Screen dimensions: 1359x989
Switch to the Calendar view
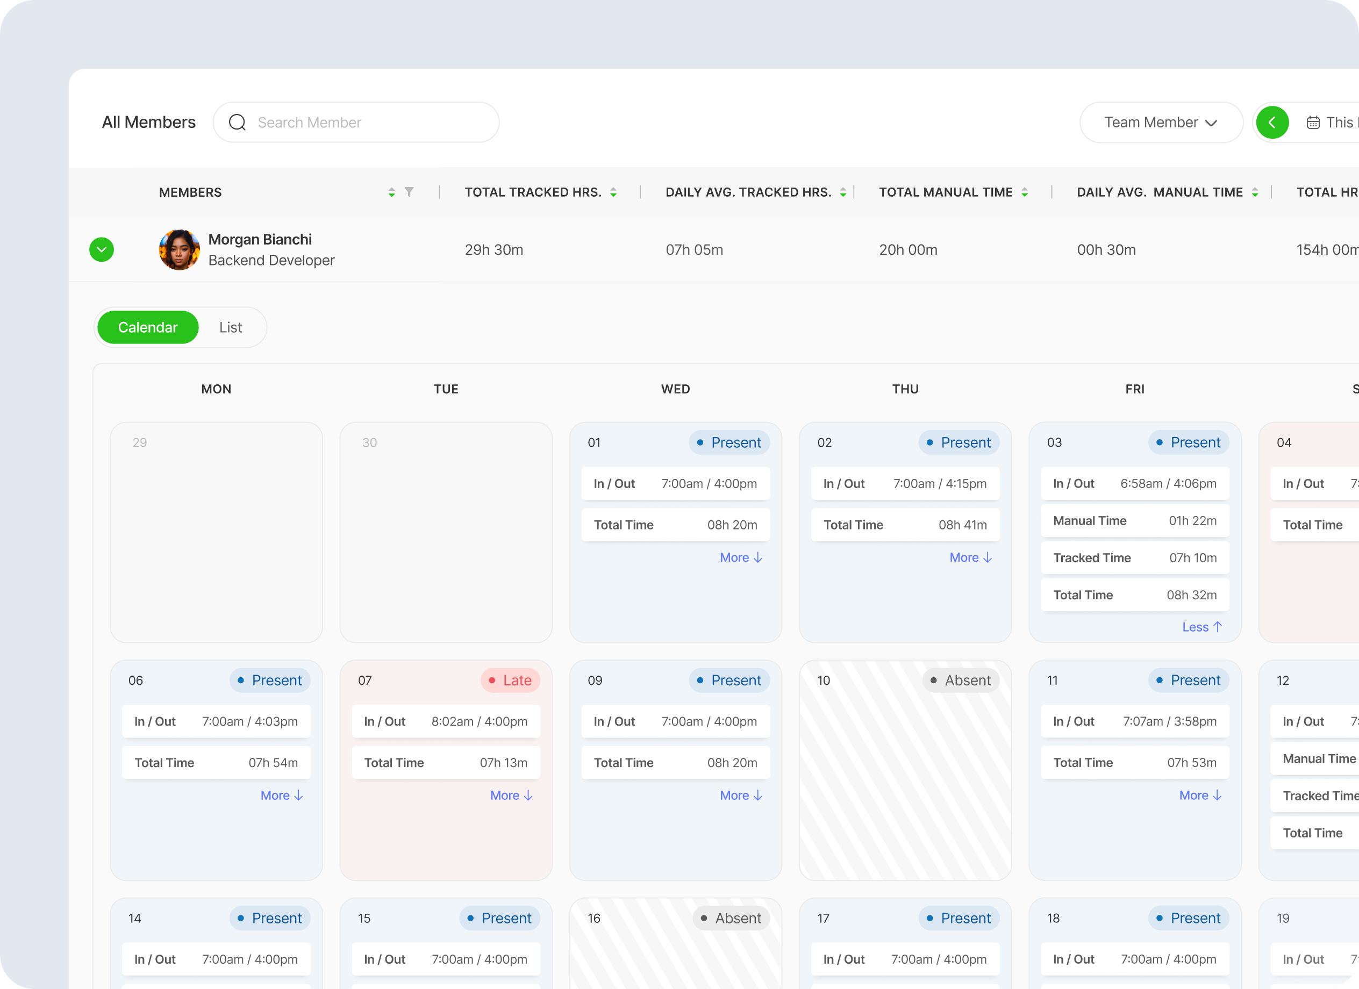[147, 327]
